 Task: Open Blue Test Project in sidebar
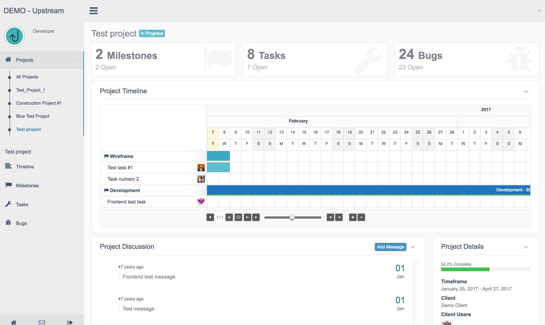coord(33,116)
